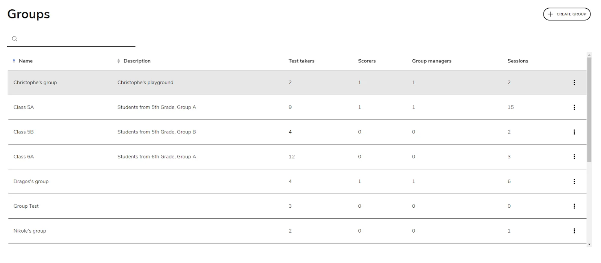Image resolution: width=601 pixels, height=263 pixels.
Task: Open the options menu for Class 5B
Action: pos(574,132)
